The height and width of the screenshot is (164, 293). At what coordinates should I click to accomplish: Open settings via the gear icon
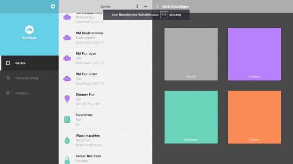(x=53, y=6)
